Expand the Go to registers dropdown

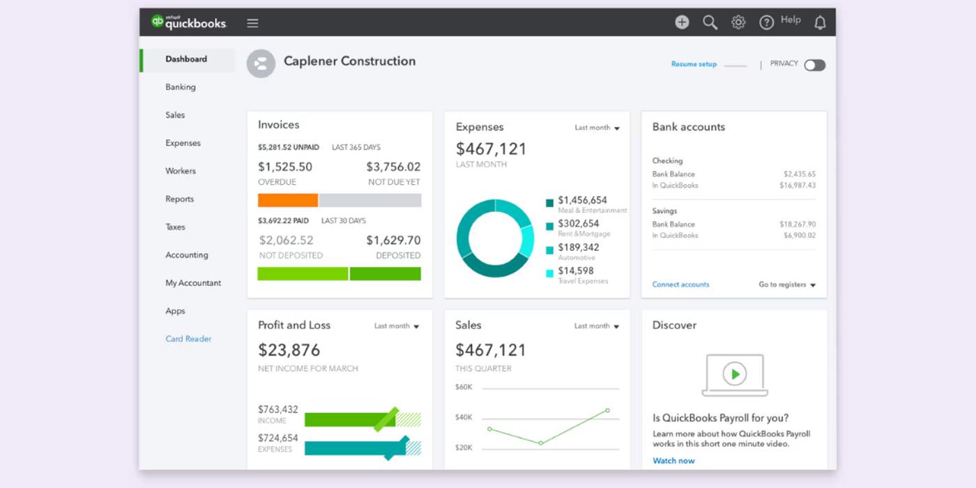787,284
